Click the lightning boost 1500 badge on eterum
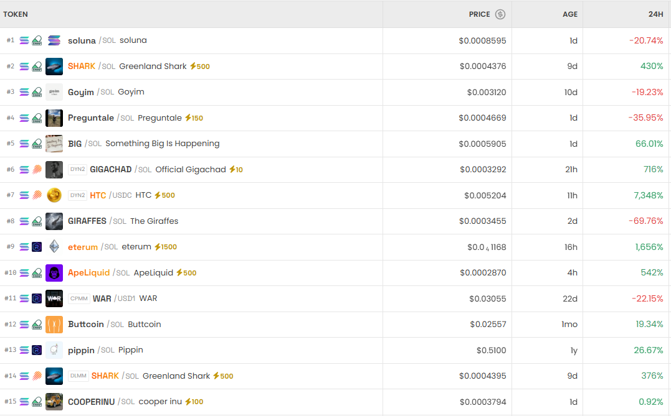Viewport: 671px width, 416px height. tap(166, 247)
